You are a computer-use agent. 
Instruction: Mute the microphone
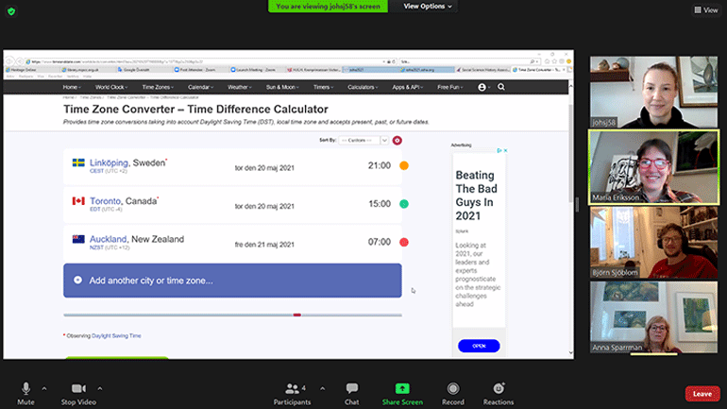26,393
